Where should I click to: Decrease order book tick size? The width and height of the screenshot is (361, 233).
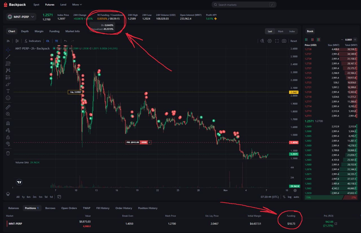click(342, 40)
